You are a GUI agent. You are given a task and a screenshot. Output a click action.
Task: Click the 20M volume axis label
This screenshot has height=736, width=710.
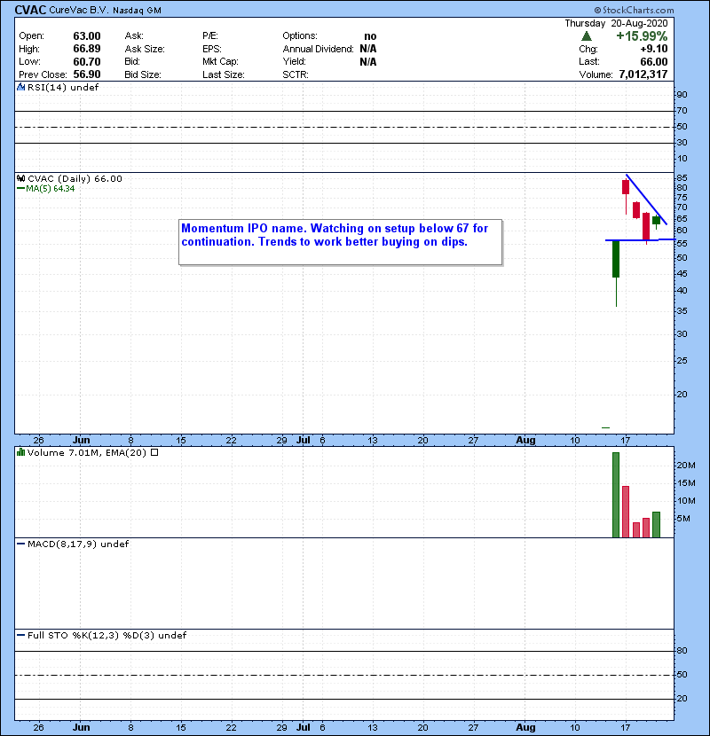685,466
